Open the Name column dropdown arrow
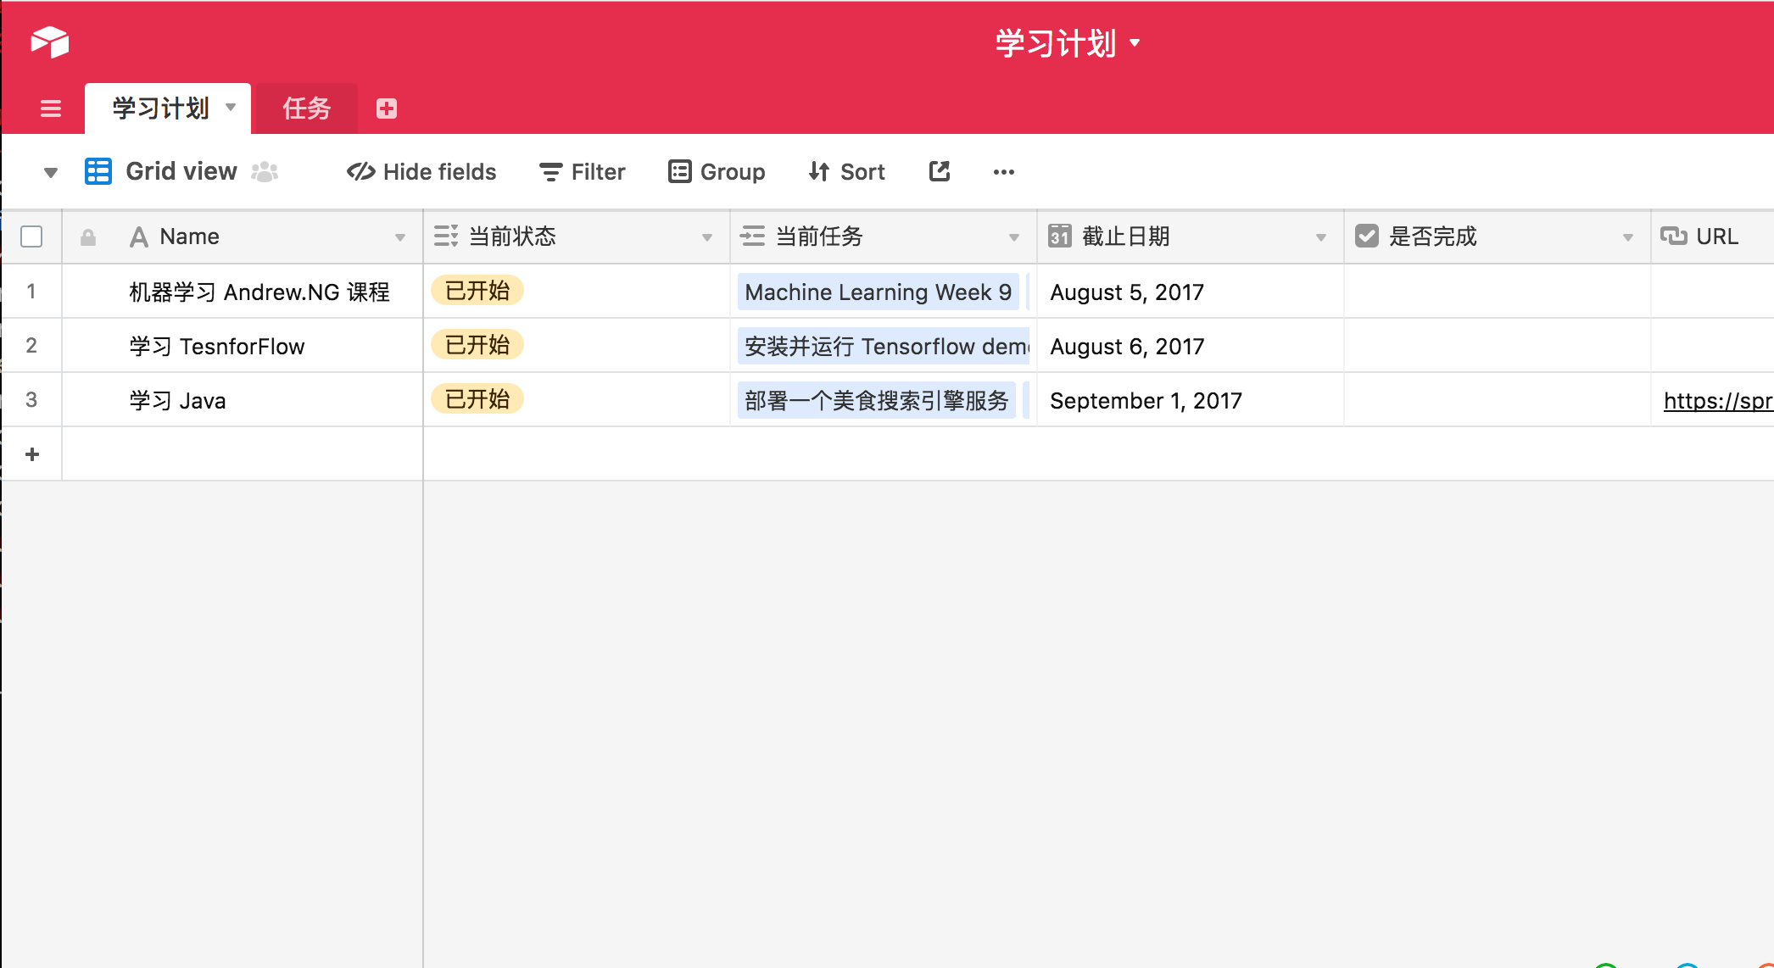The height and width of the screenshot is (968, 1774). pyautogui.click(x=400, y=237)
